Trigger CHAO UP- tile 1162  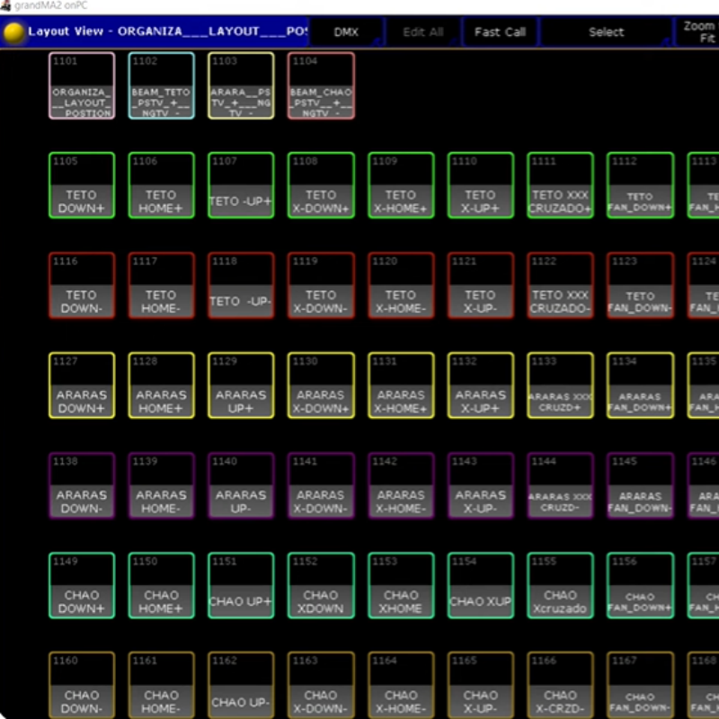click(241, 685)
